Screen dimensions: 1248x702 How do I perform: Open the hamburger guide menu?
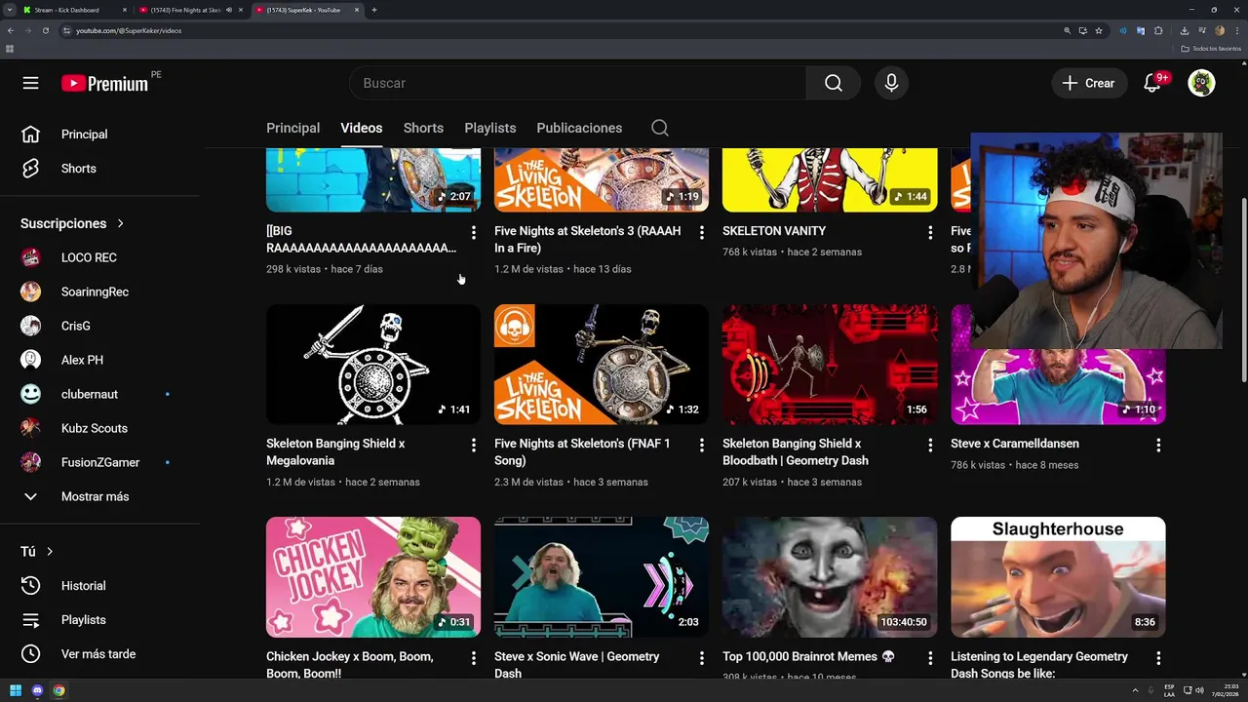pyautogui.click(x=31, y=83)
